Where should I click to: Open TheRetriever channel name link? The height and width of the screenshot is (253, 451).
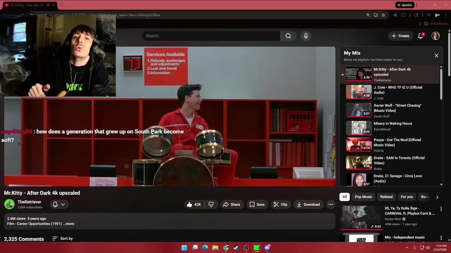click(29, 202)
